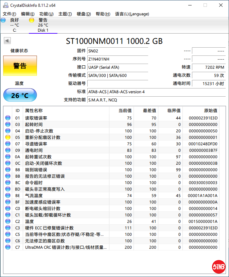The image size is (229, 277).
Task: Open the 硬盘(D) disk menu
Action: [84, 14]
